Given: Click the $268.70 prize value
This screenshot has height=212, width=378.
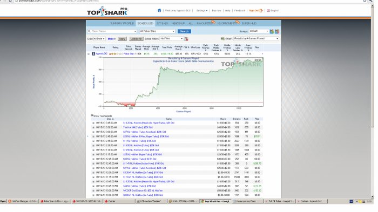Looking at the screenshot, I should coord(257,163).
